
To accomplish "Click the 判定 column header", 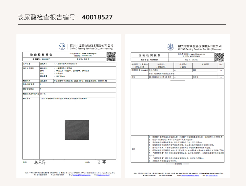I will click(221, 65).
